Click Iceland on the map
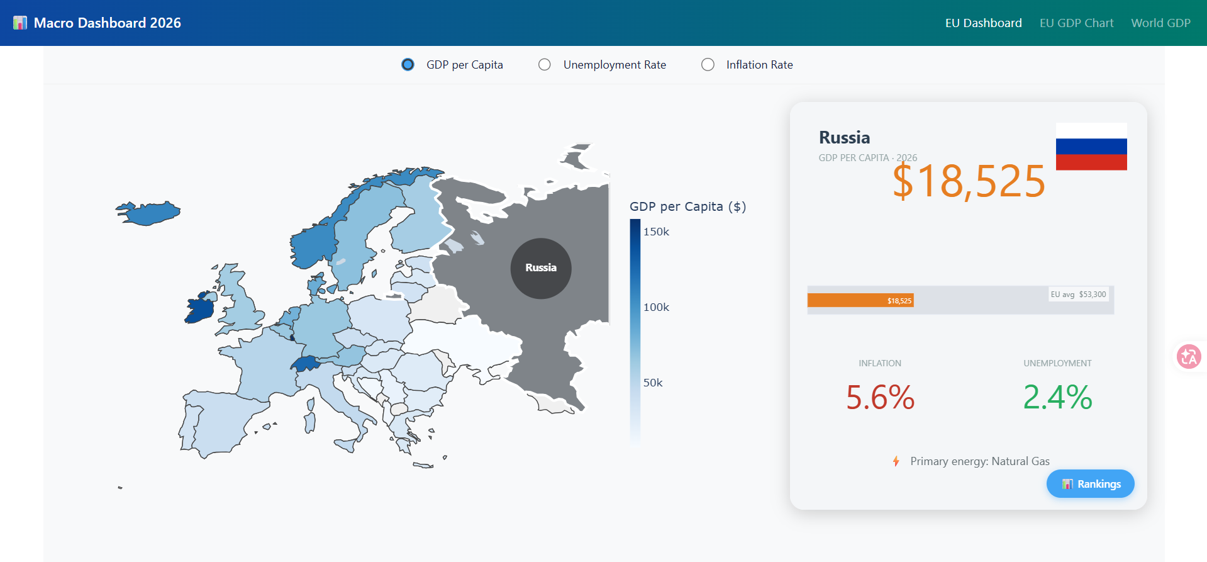The width and height of the screenshot is (1207, 562). pos(149,213)
